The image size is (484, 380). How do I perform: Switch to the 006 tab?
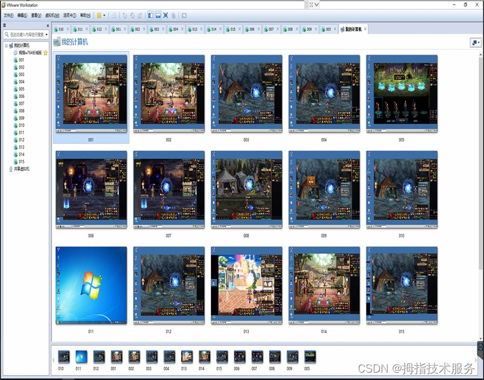252,29
